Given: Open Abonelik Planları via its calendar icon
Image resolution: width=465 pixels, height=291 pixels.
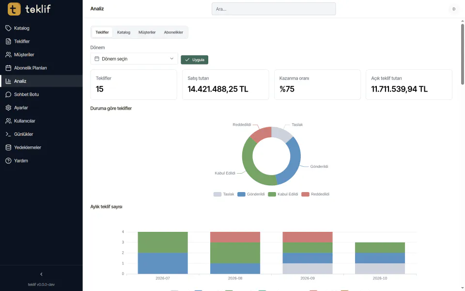Looking at the screenshot, I should tap(8, 68).
